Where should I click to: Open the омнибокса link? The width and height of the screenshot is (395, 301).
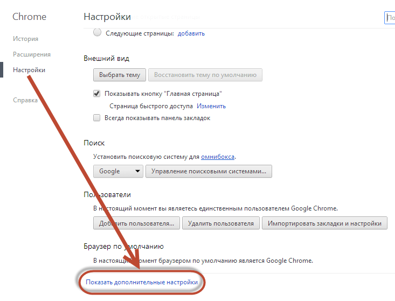coord(218,157)
